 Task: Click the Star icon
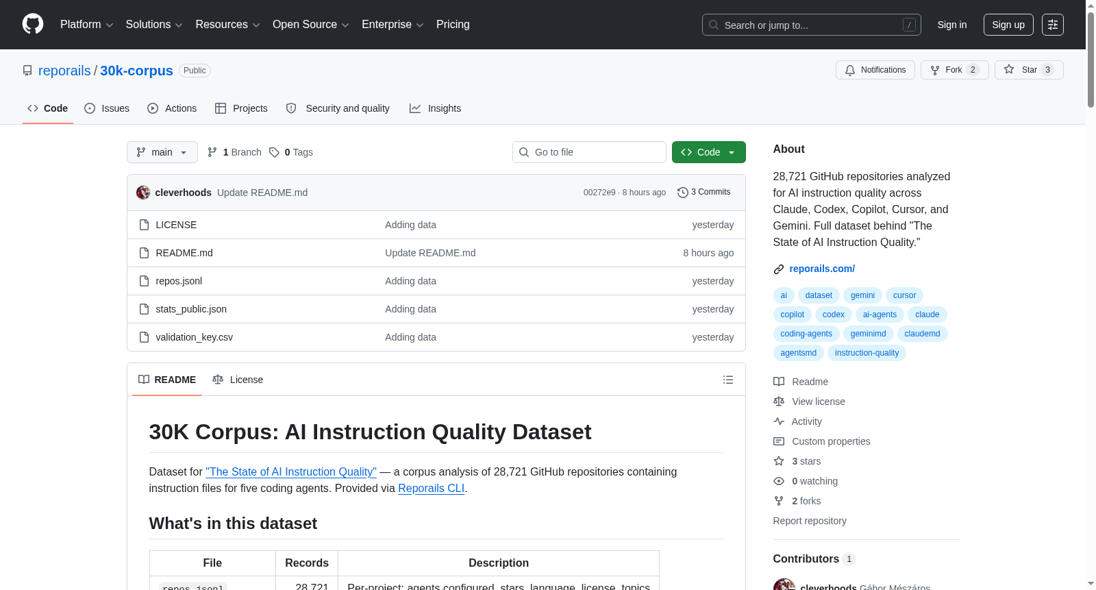point(1009,69)
